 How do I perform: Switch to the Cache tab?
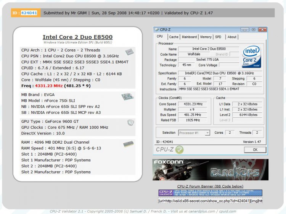click(174, 37)
